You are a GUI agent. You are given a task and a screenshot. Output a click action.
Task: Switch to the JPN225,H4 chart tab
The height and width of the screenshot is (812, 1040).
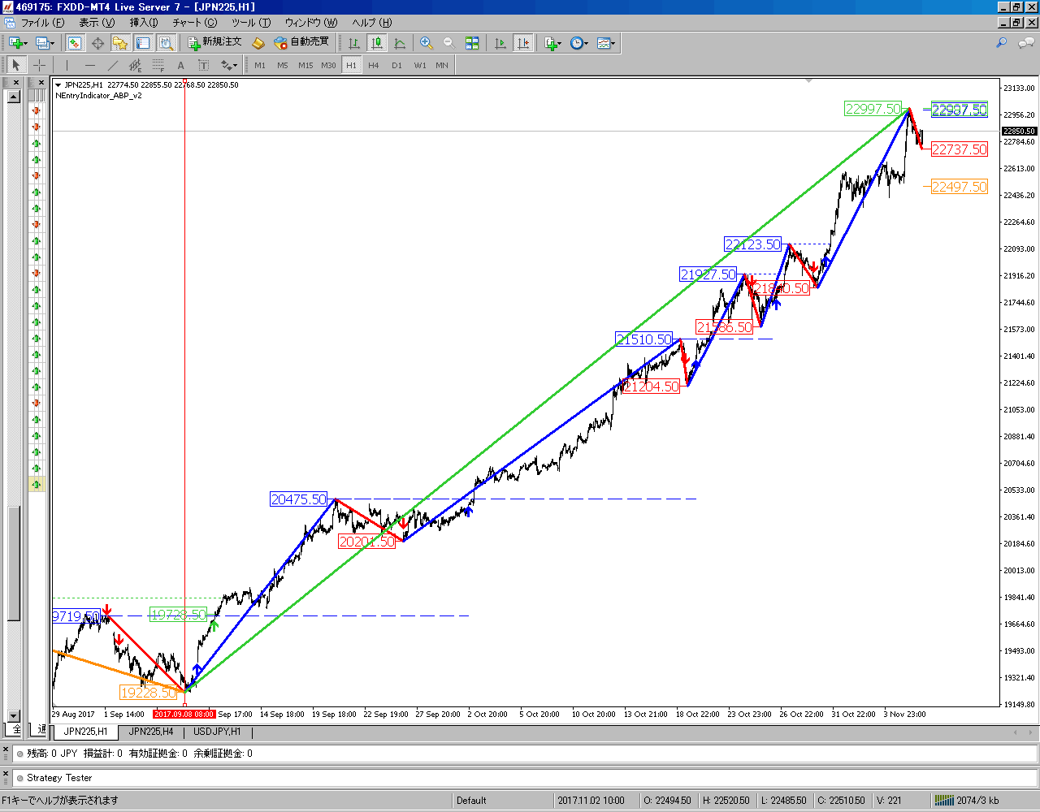coord(151,732)
